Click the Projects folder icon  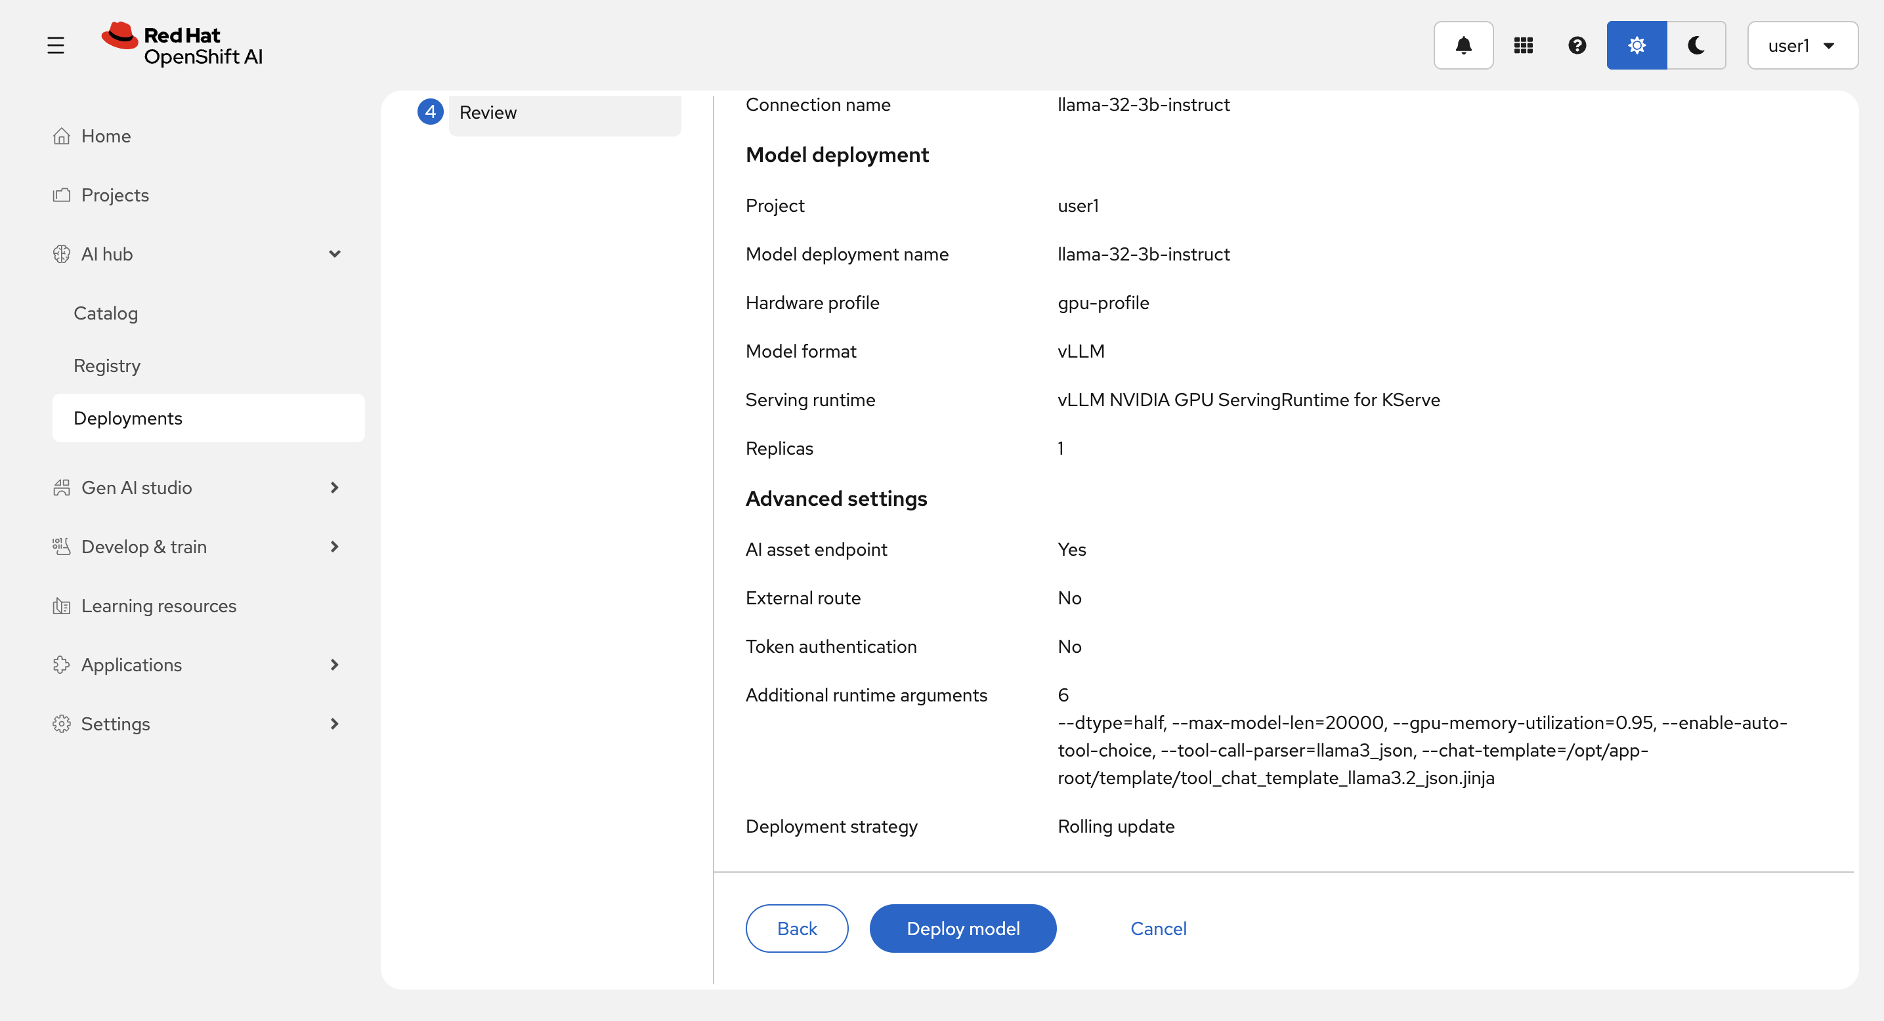62,195
